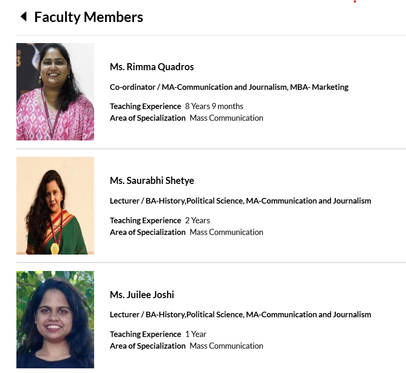Select the name Ms. Juilee Joshi
The width and height of the screenshot is (406, 373).
[142, 295]
